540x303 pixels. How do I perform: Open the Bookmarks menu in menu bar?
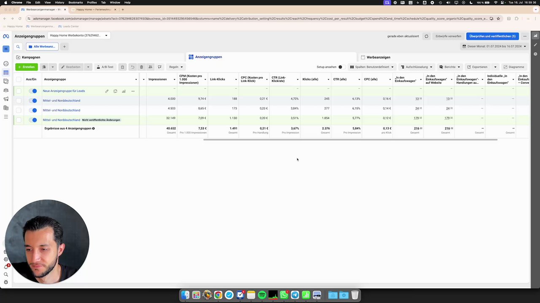76,3
